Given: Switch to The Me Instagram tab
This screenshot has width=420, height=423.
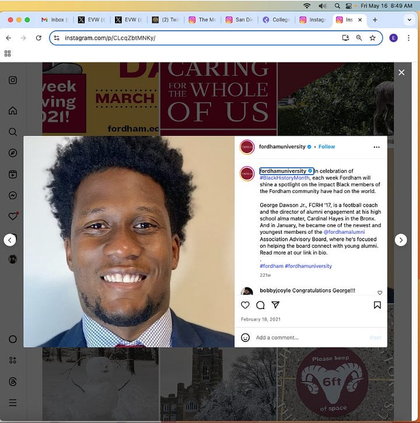Looking at the screenshot, I should [202, 20].
